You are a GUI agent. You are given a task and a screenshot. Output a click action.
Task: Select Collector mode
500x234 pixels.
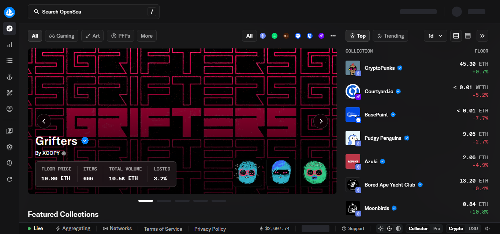[x=418, y=229]
